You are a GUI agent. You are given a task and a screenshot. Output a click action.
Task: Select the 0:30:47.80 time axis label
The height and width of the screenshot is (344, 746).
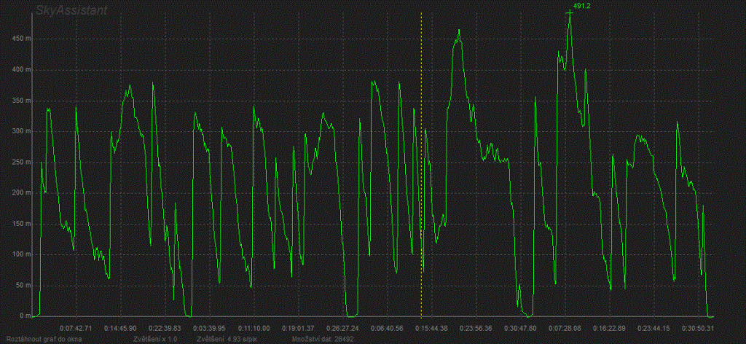coord(521,328)
